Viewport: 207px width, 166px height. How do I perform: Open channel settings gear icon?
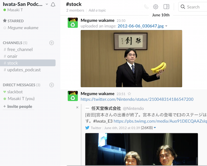(156, 7)
